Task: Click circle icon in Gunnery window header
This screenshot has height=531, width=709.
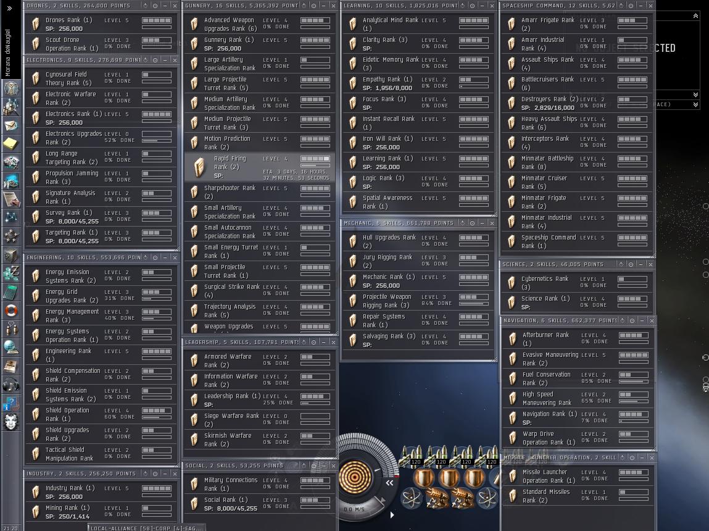Action: (x=313, y=6)
